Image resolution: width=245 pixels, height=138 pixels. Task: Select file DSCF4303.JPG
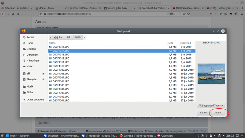coord(121,93)
